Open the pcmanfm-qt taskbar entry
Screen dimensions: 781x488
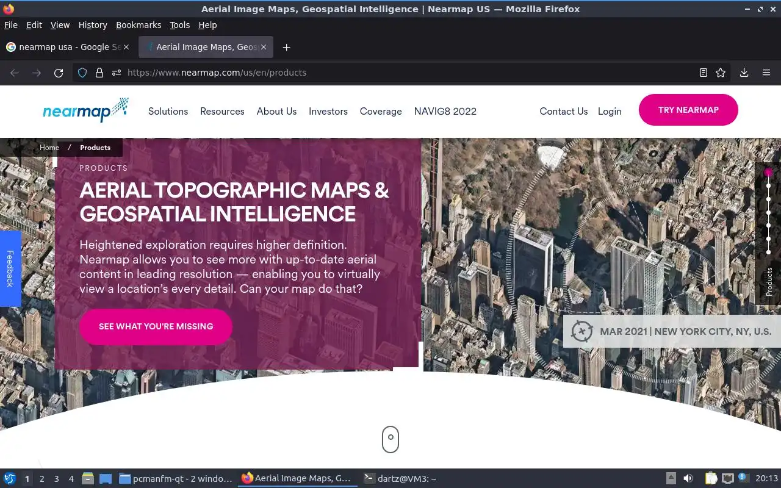[176, 479]
